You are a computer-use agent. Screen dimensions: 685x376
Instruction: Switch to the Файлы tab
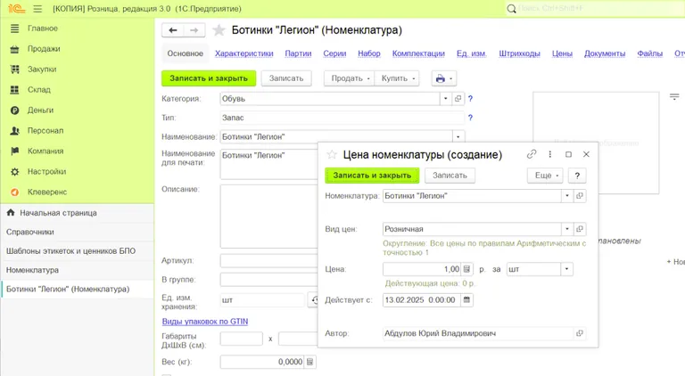coord(649,53)
